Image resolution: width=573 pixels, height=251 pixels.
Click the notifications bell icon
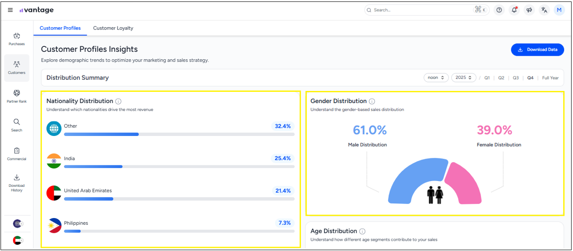514,10
